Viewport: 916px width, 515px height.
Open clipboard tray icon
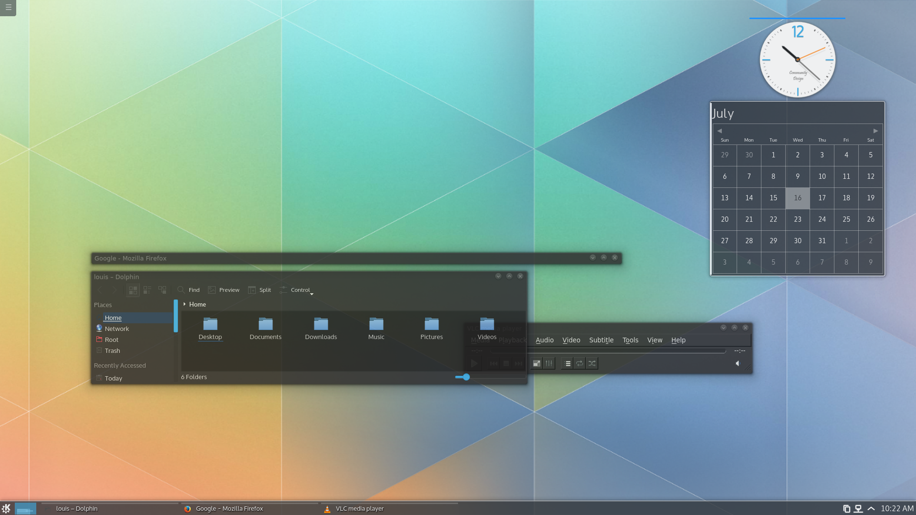pyautogui.click(x=846, y=509)
